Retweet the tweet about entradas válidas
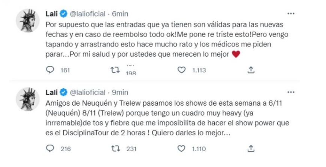Screen dimensions: 326x167 pyautogui.click(x=117, y=70)
